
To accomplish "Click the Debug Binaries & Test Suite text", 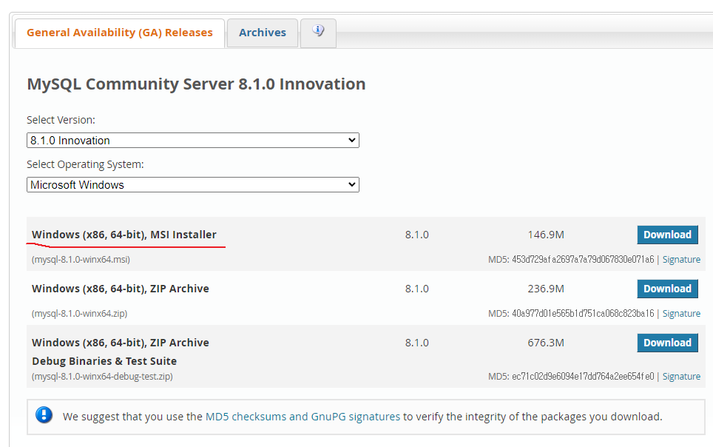I will [x=104, y=361].
